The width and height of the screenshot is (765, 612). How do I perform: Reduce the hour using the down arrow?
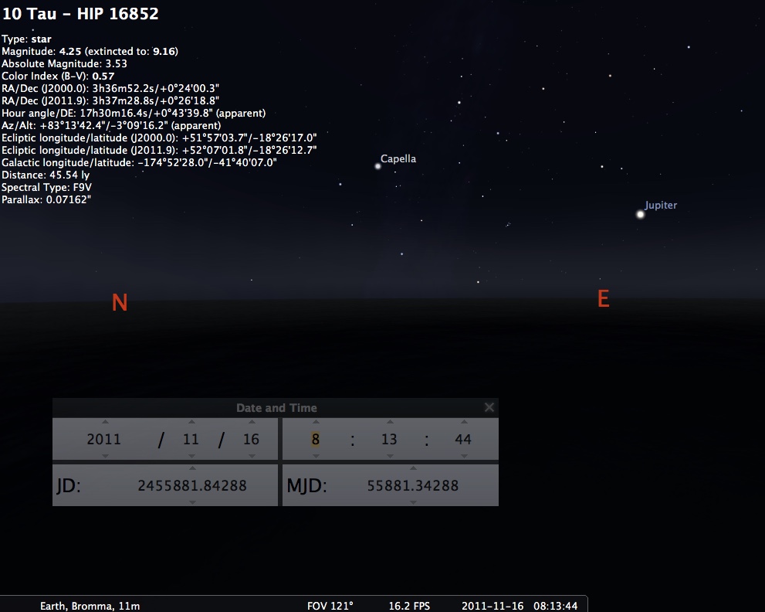point(315,456)
